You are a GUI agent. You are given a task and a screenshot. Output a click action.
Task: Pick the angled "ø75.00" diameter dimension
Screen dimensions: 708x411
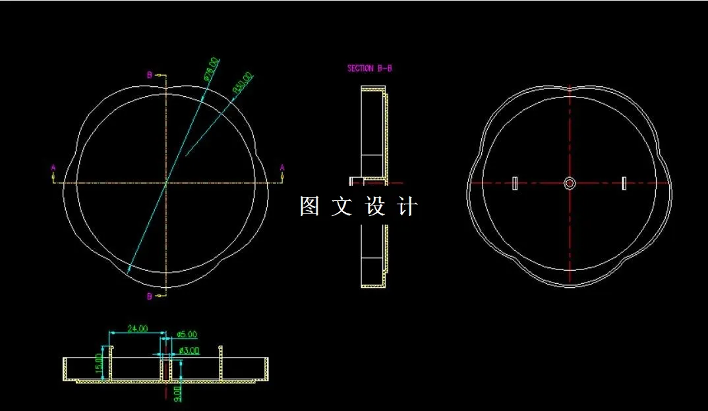pos(212,68)
